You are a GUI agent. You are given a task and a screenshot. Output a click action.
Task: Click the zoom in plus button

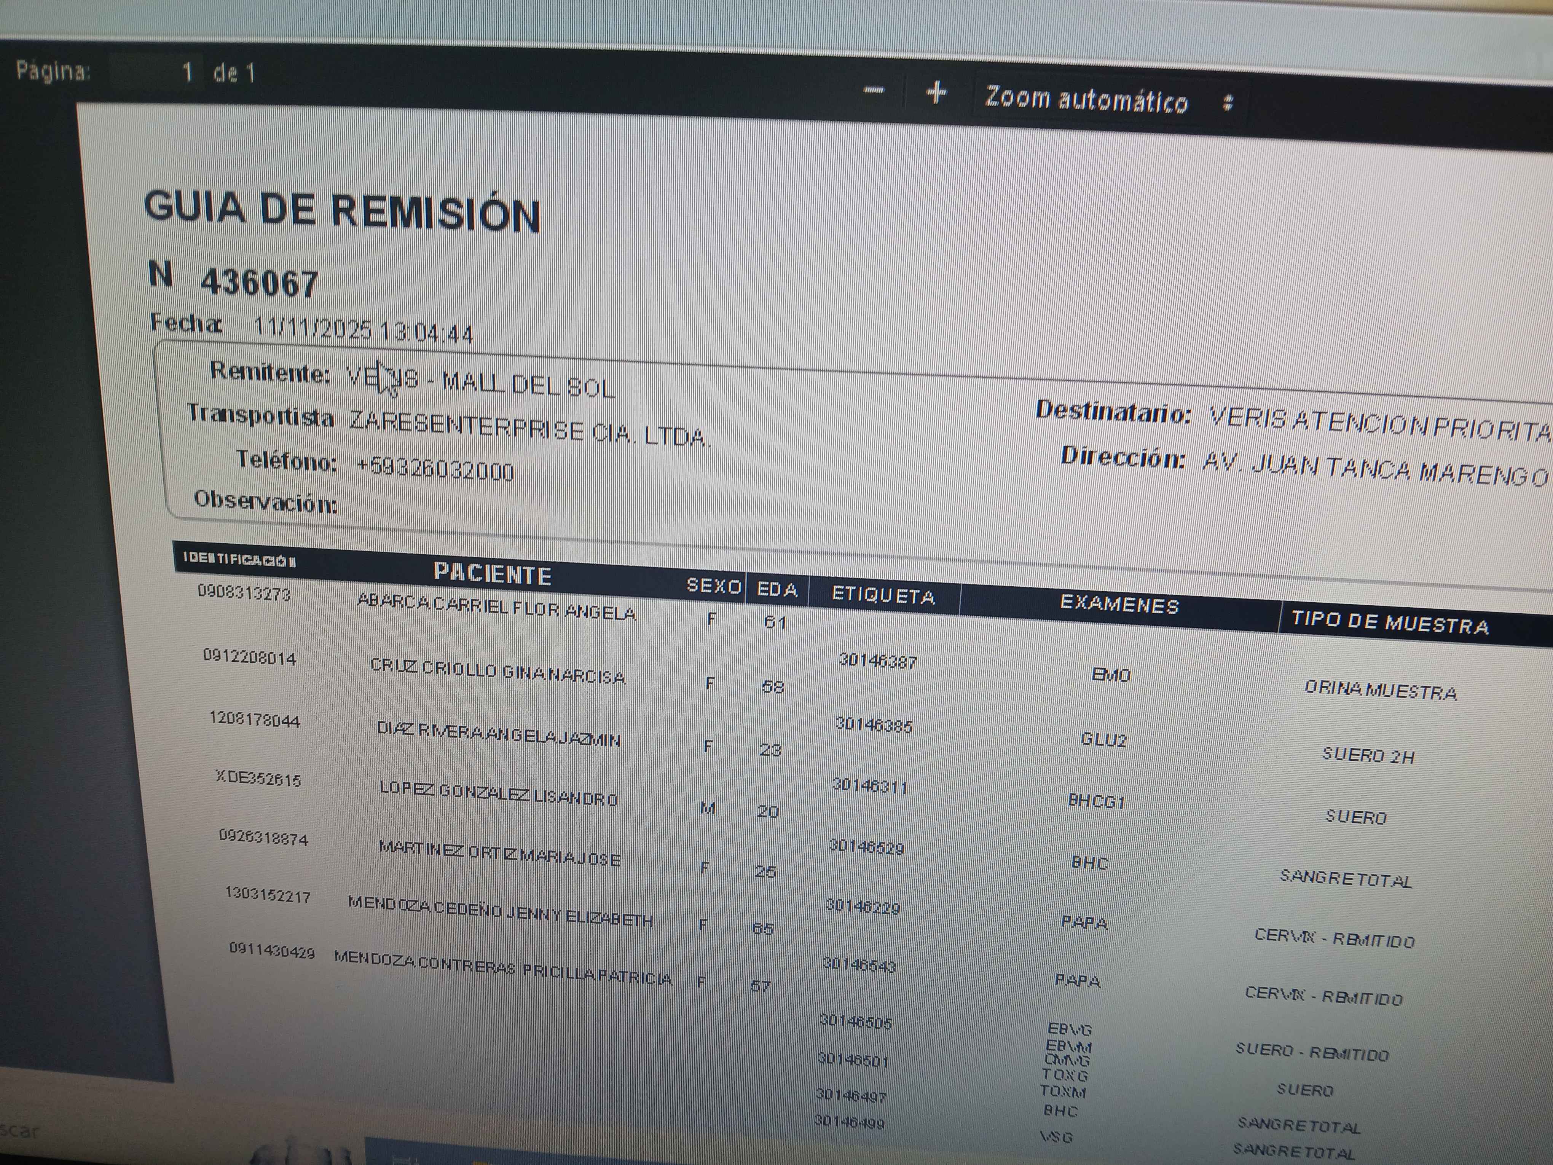[936, 93]
